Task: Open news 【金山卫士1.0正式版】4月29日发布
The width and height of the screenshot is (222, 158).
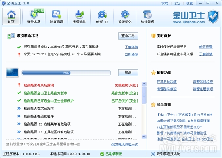Action: click(x=184, y=115)
